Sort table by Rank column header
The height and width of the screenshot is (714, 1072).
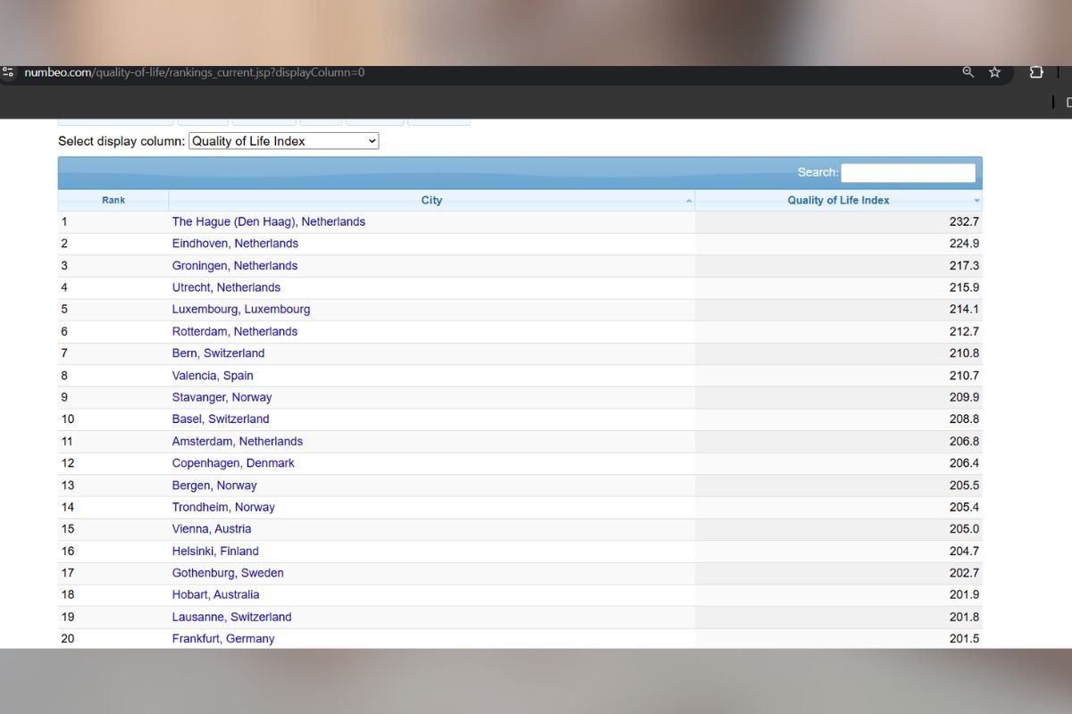[x=113, y=201]
